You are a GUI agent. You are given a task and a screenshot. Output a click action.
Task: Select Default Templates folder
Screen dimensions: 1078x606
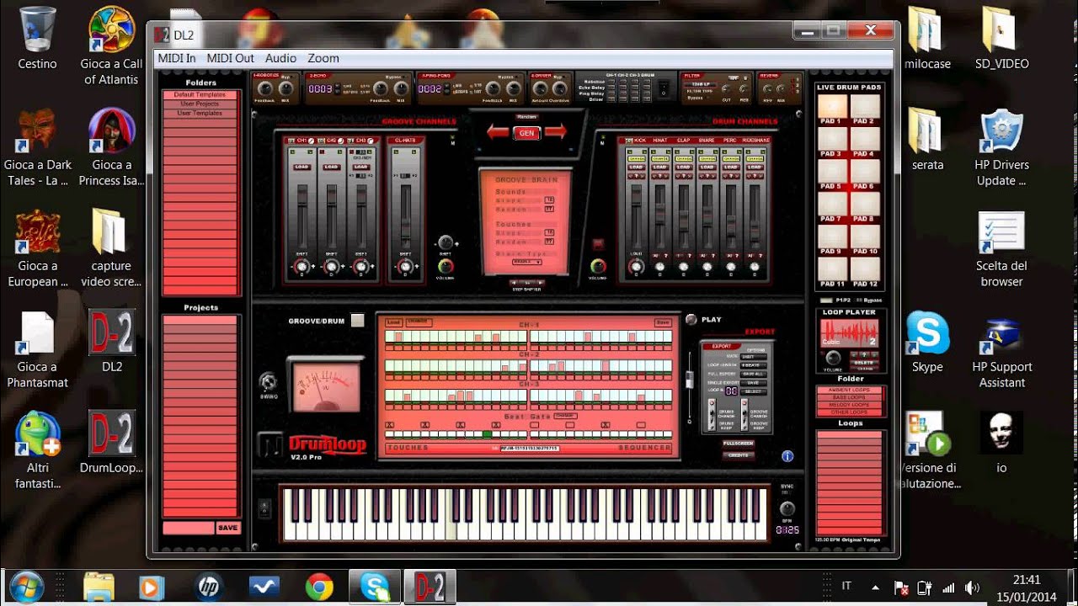click(200, 95)
